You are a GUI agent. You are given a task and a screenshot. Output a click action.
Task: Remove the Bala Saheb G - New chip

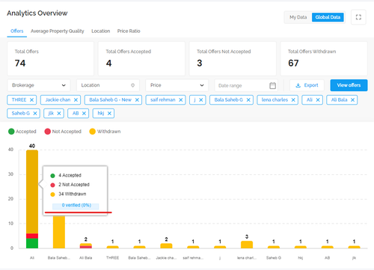coord(137,100)
